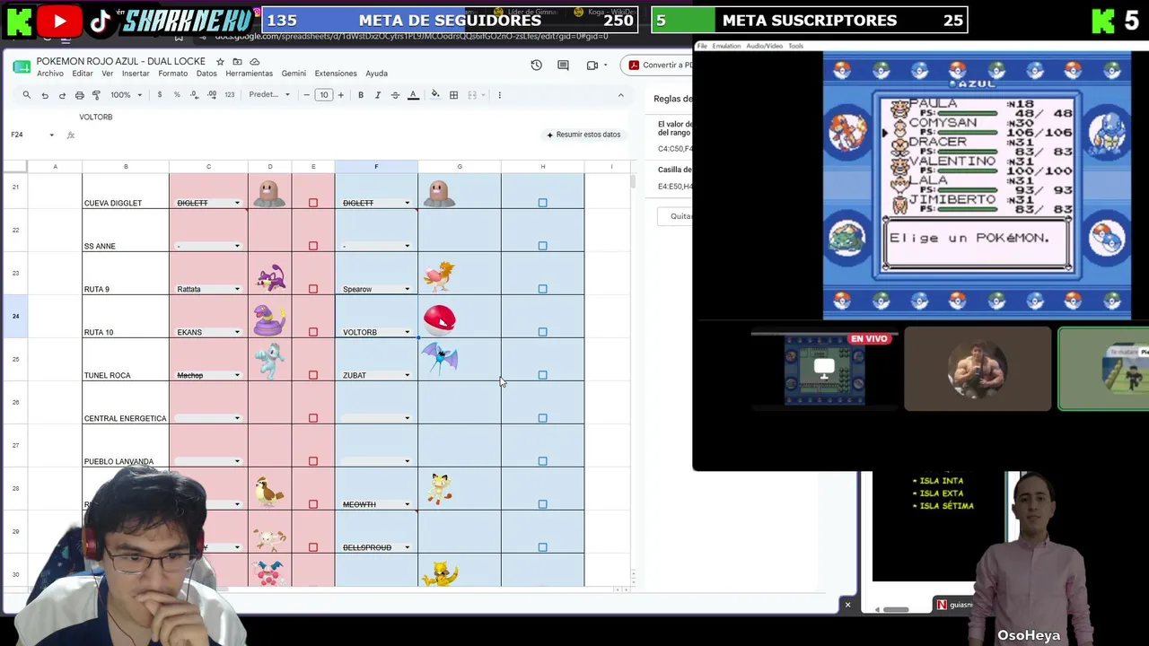The width and height of the screenshot is (1149, 646).
Task: Open the emulator Audio/Video menu
Action: point(764,46)
